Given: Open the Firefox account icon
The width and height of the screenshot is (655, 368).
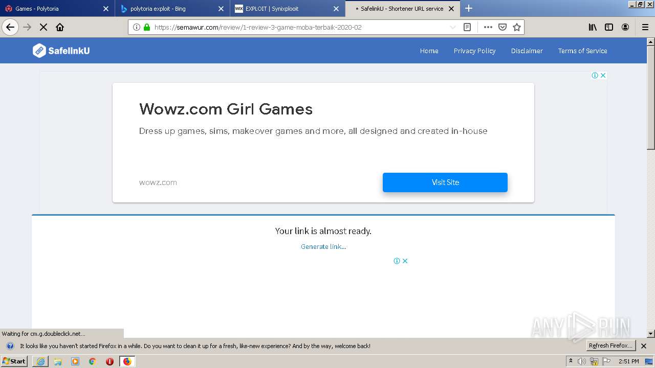Looking at the screenshot, I should pyautogui.click(x=625, y=27).
